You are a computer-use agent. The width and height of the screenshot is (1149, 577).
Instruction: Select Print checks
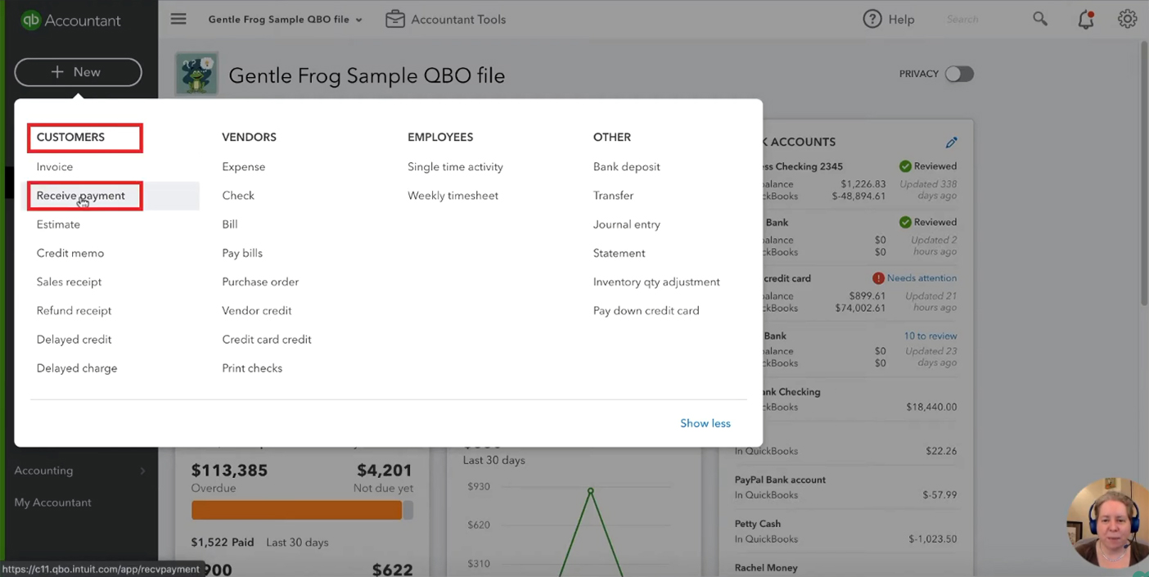252,368
